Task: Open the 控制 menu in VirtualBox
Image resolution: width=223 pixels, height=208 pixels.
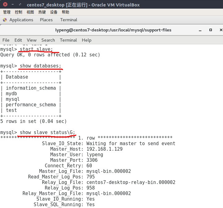Action: tap(19, 12)
